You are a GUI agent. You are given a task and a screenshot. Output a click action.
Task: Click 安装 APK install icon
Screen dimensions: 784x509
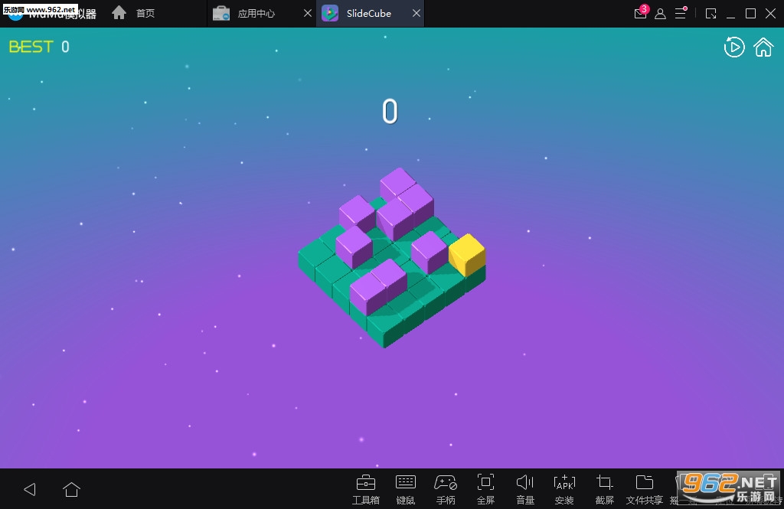(x=563, y=488)
